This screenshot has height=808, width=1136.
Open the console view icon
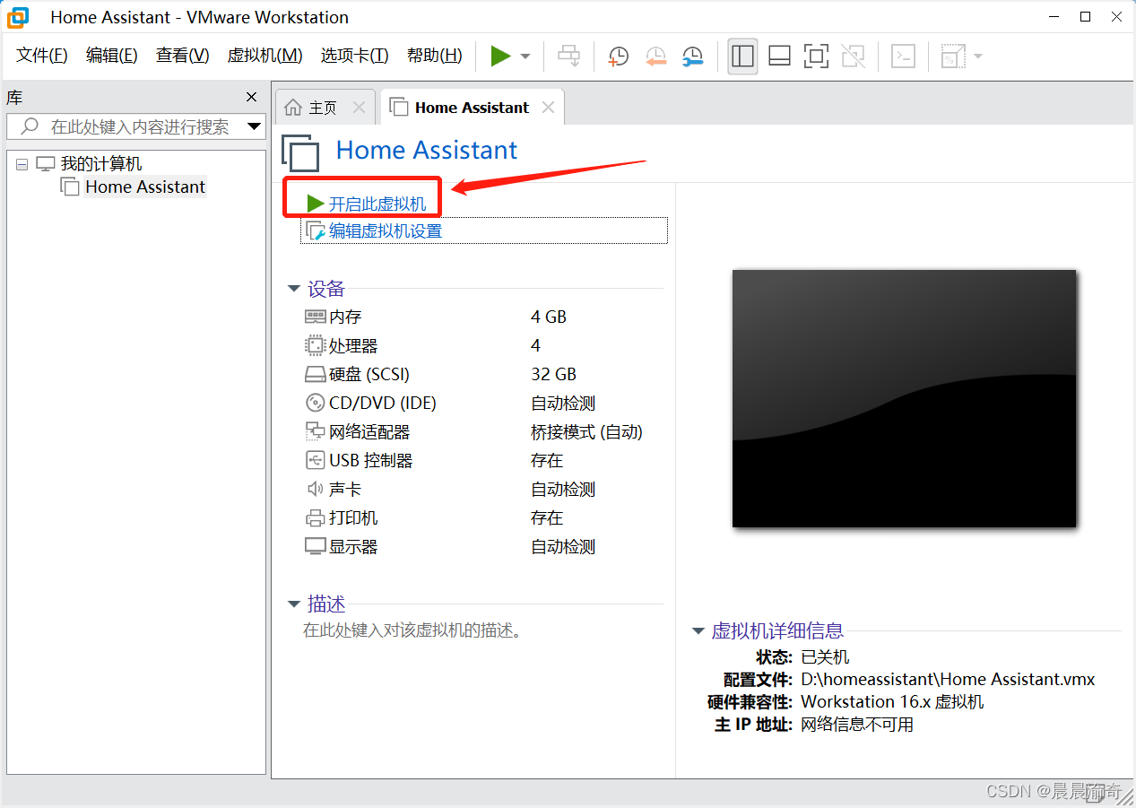coord(903,56)
